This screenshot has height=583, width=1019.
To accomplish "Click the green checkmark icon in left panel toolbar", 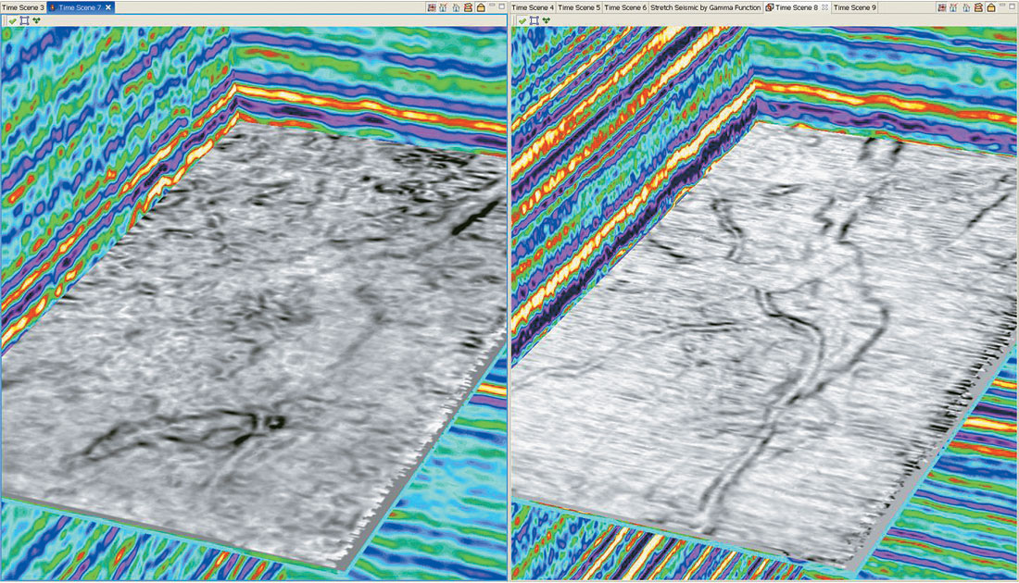I will coord(12,20).
